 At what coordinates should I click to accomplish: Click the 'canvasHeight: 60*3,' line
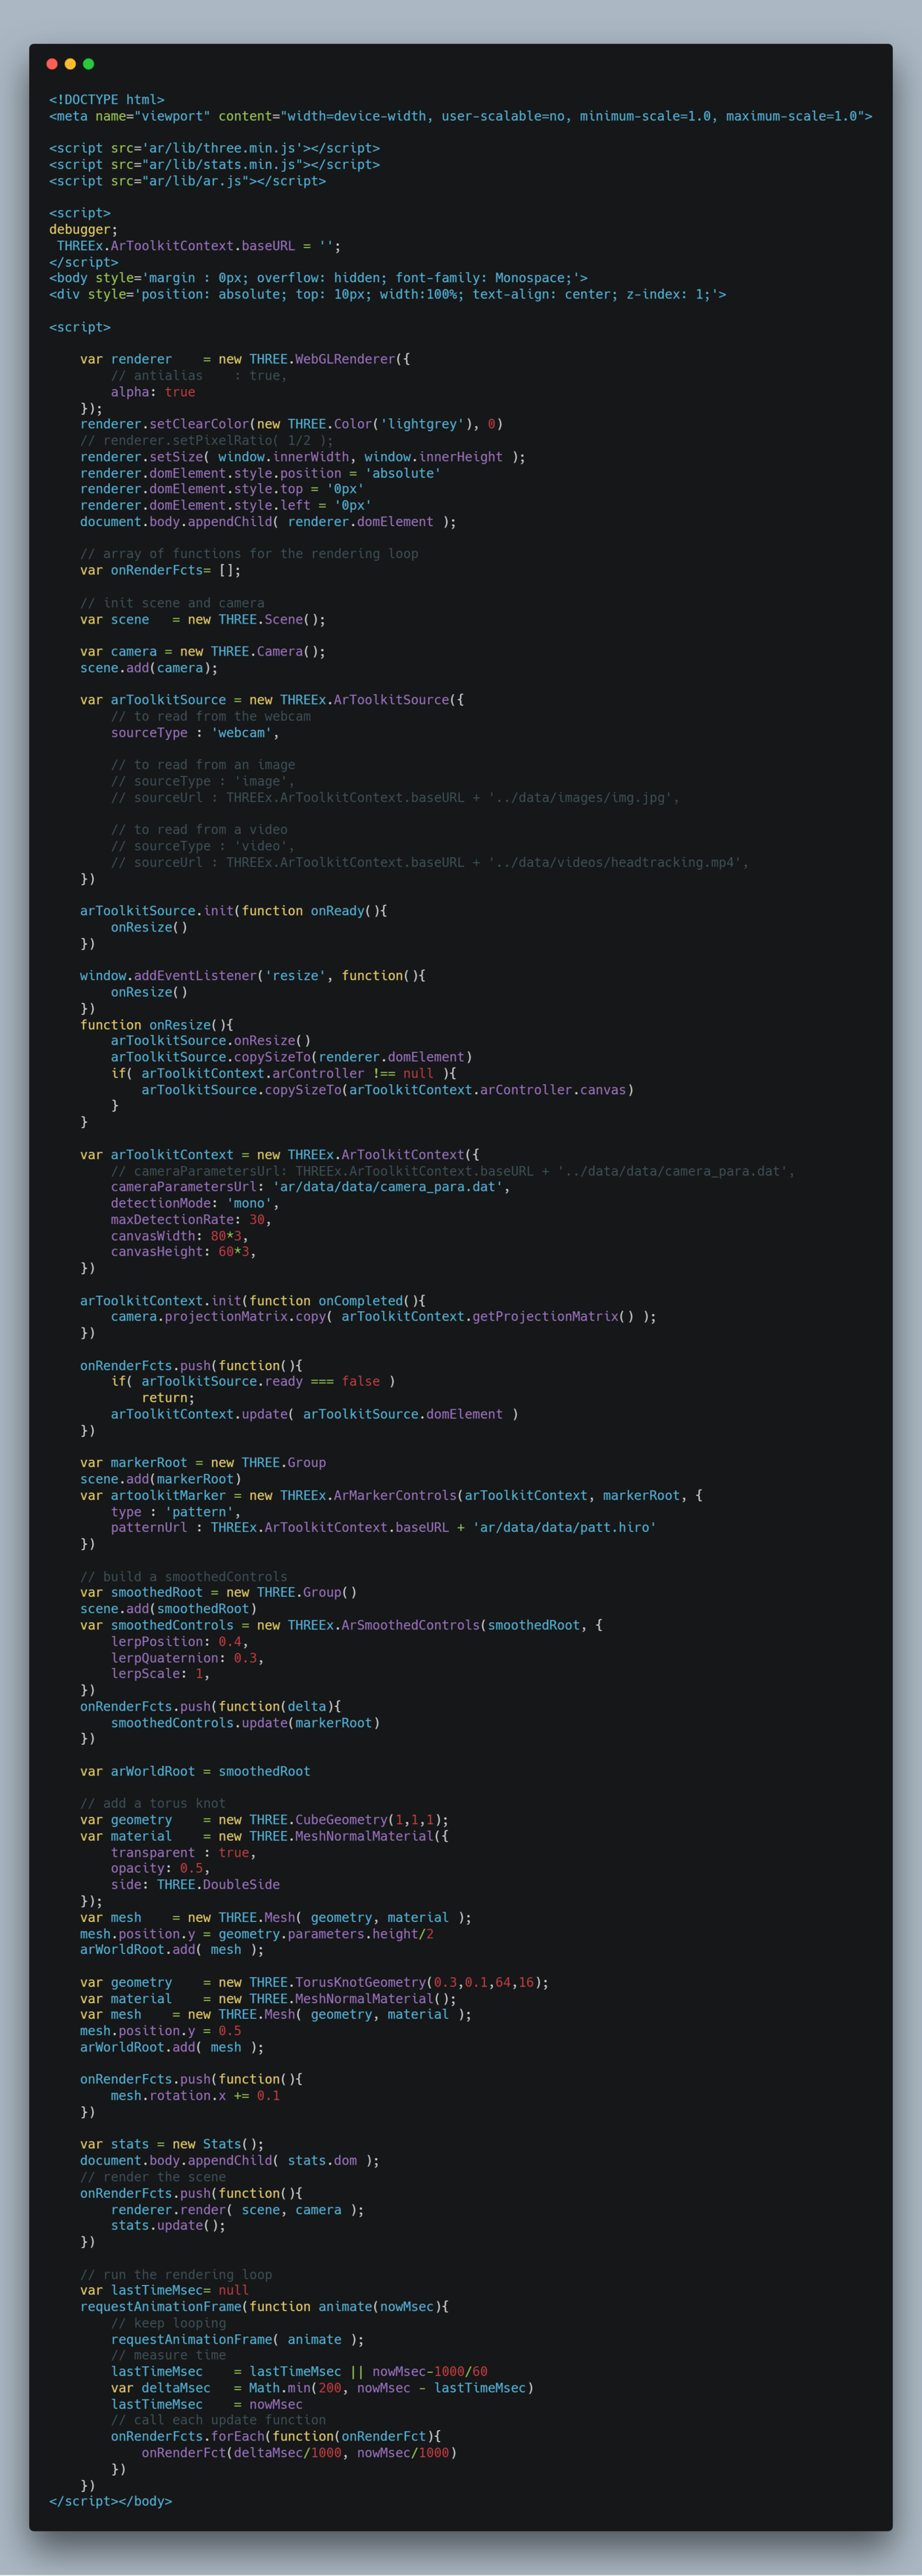184,1252
